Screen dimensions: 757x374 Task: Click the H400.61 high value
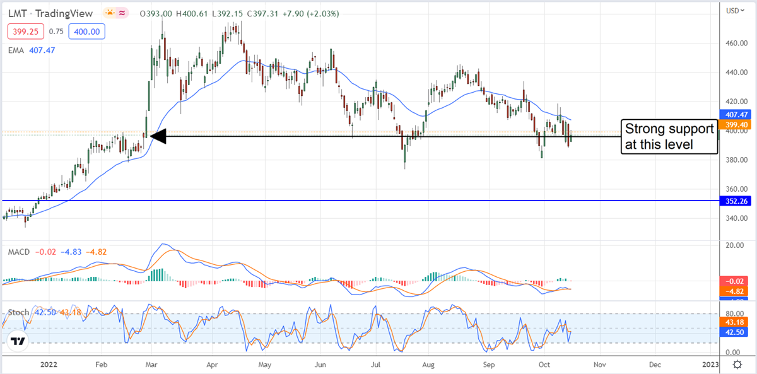pyautogui.click(x=193, y=13)
